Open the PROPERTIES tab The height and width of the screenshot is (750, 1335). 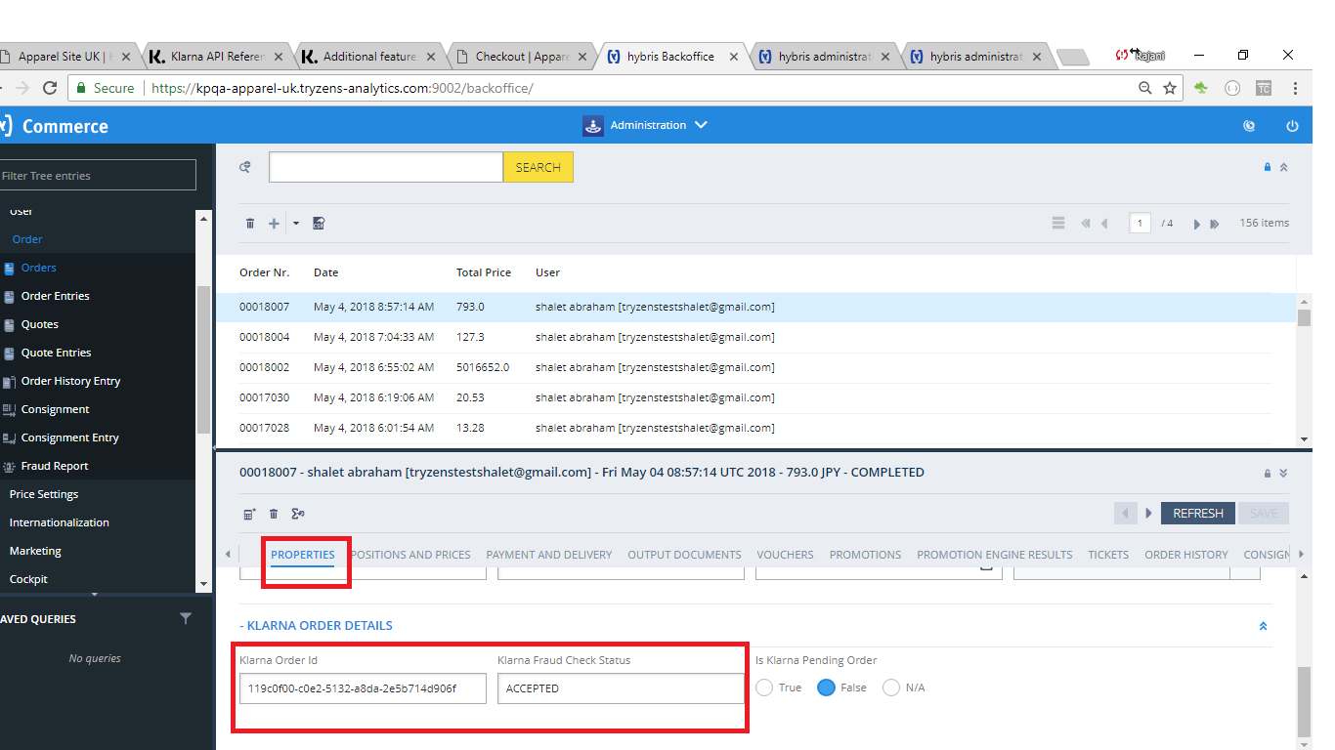303,555
